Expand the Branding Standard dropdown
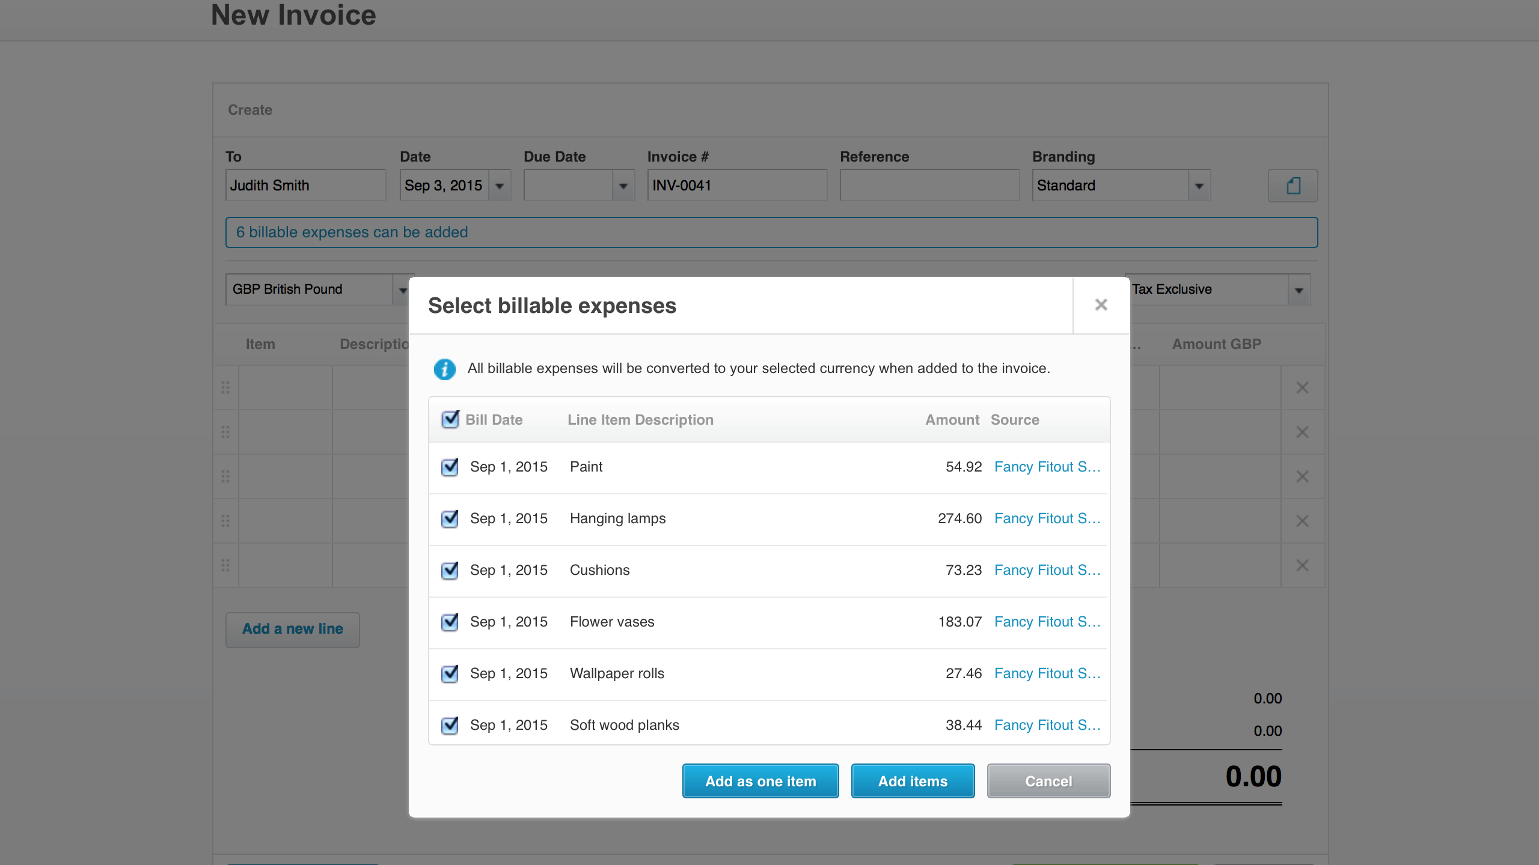1539x865 pixels. 1199,186
